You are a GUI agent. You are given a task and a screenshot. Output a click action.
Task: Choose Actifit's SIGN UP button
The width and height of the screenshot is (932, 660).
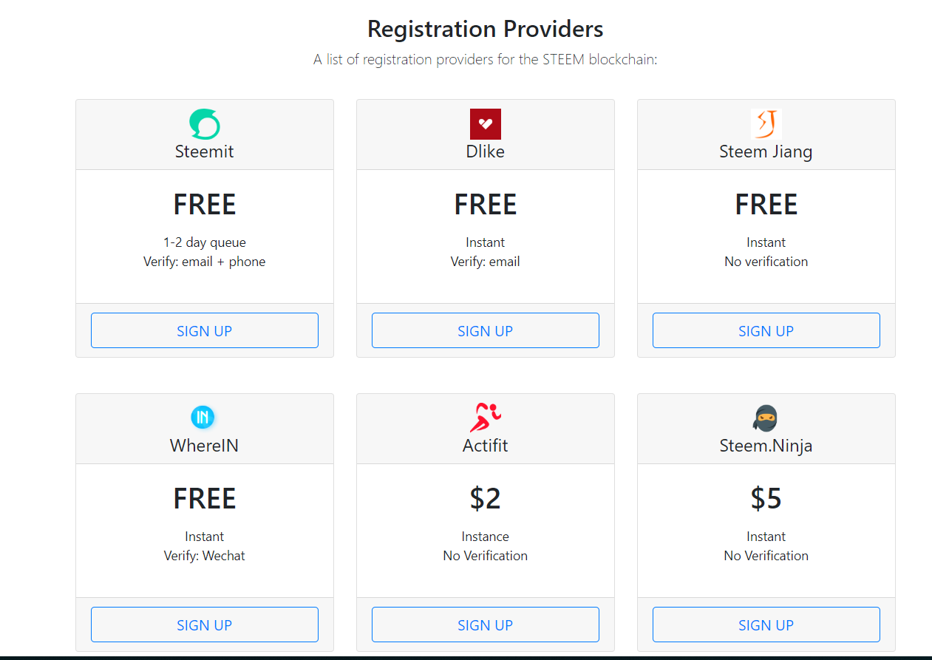point(485,625)
